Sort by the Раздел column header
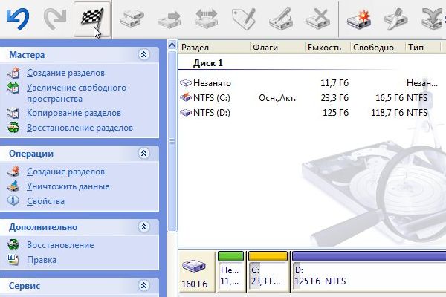The width and height of the screenshot is (446, 297). tap(214, 48)
